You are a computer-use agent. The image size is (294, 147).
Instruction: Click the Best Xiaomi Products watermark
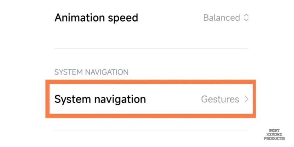pyautogui.click(x=274, y=134)
